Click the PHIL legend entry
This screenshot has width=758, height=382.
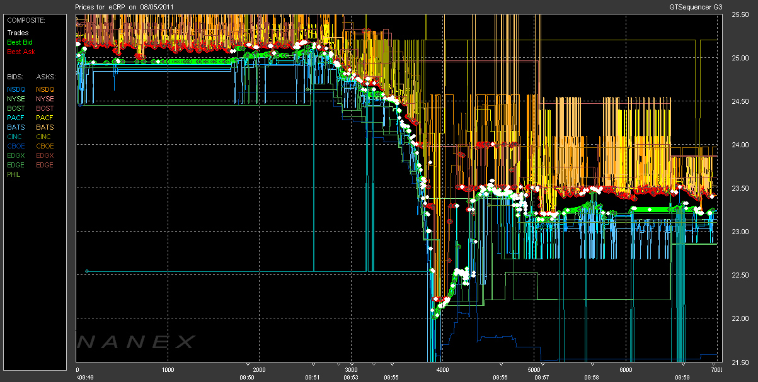point(14,174)
